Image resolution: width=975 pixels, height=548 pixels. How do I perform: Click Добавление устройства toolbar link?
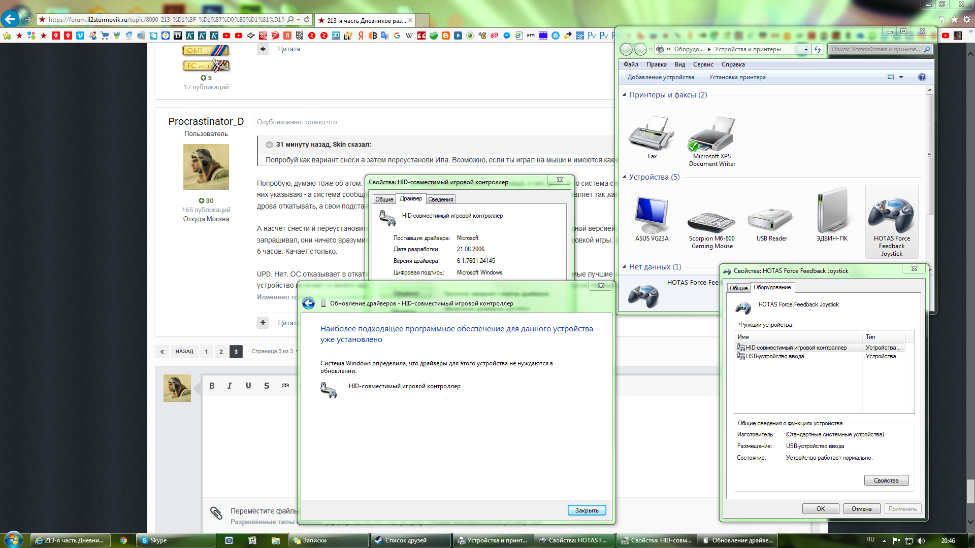(x=660, y=77)
